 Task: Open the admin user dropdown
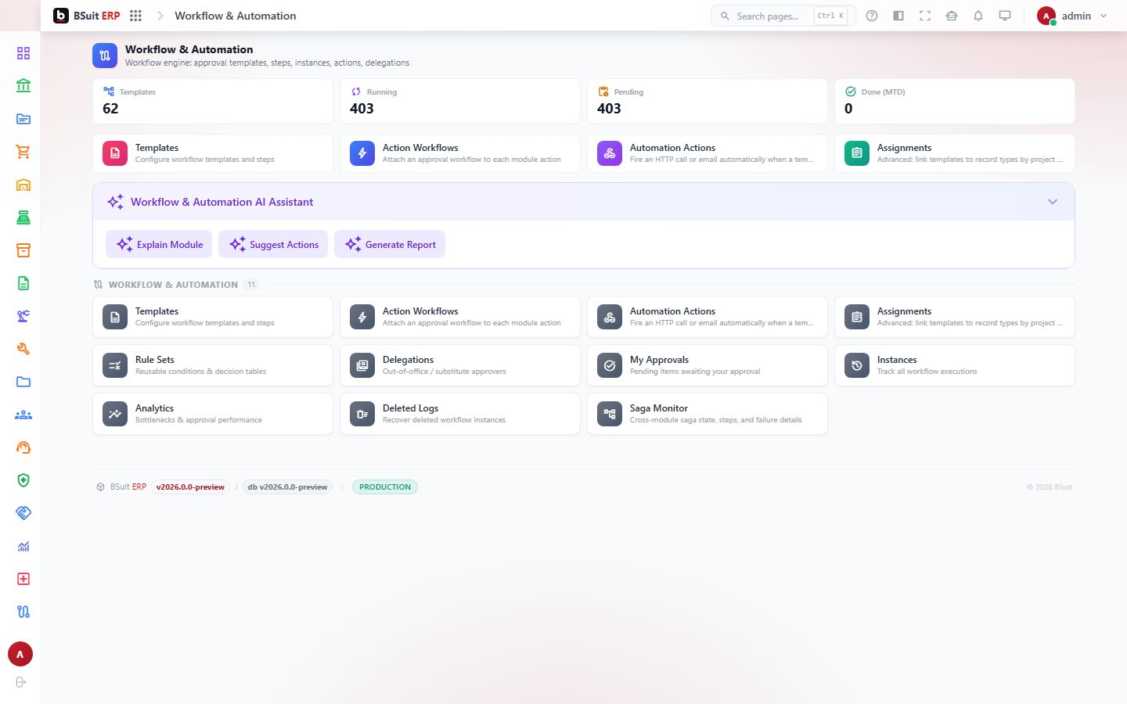coord(1072,16)
